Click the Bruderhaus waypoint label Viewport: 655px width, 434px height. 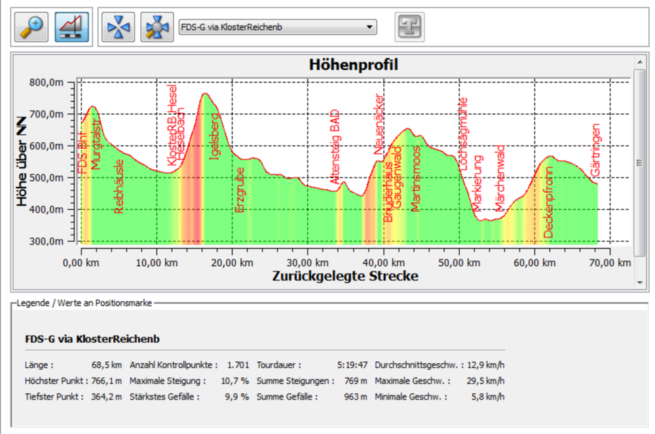coord(388,191)
